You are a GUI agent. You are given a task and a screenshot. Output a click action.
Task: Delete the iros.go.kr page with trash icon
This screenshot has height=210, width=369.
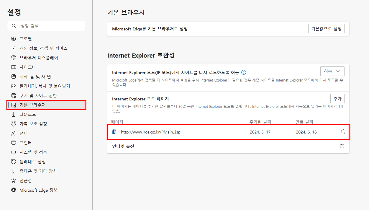click(343, 132)
